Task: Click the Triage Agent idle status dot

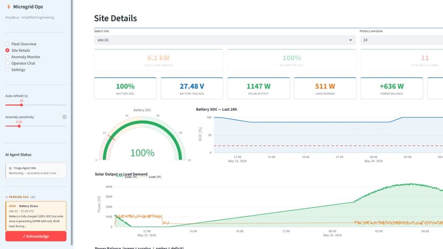Action: coord(11,168)
